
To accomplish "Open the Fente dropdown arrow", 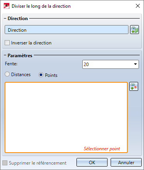I will point(135,64).
